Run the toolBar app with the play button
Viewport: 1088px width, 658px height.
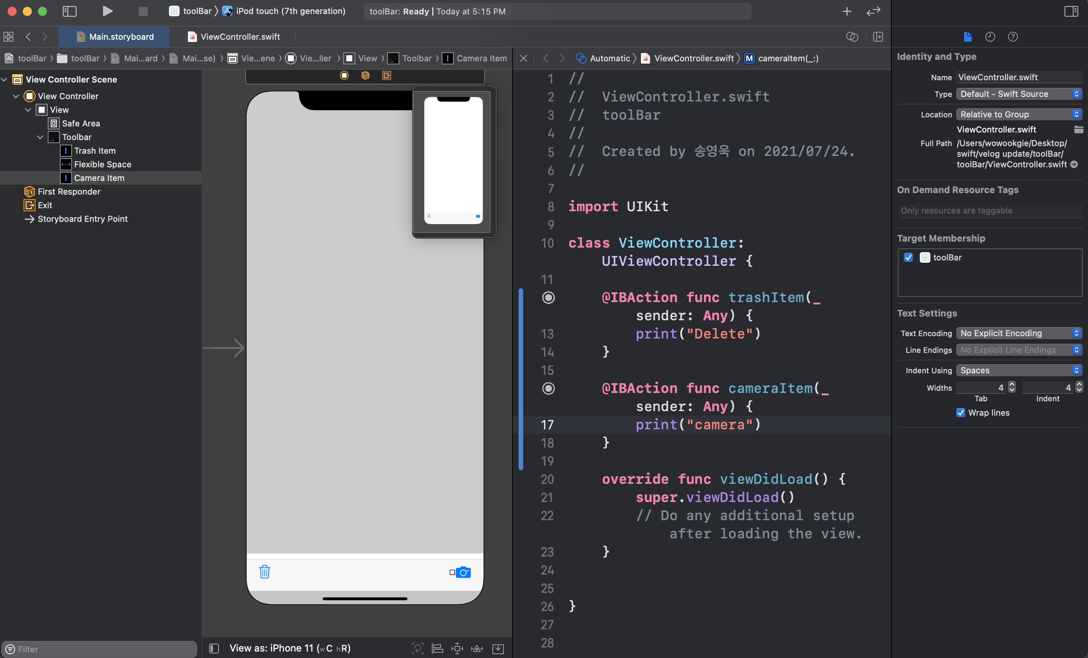108,11
